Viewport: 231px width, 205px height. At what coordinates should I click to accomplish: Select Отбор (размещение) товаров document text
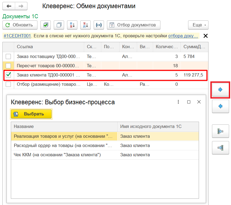pyautogui.click(x=49, y=84)
